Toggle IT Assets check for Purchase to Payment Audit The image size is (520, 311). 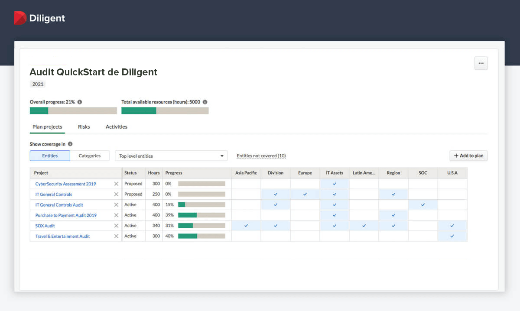(335, 215)
